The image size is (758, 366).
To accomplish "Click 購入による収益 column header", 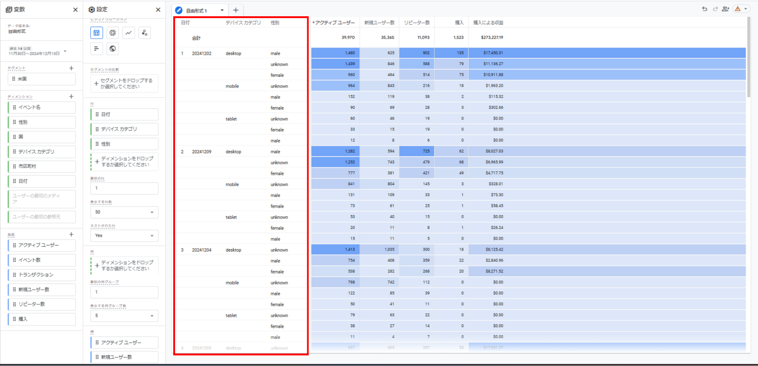I will [488, 23].
